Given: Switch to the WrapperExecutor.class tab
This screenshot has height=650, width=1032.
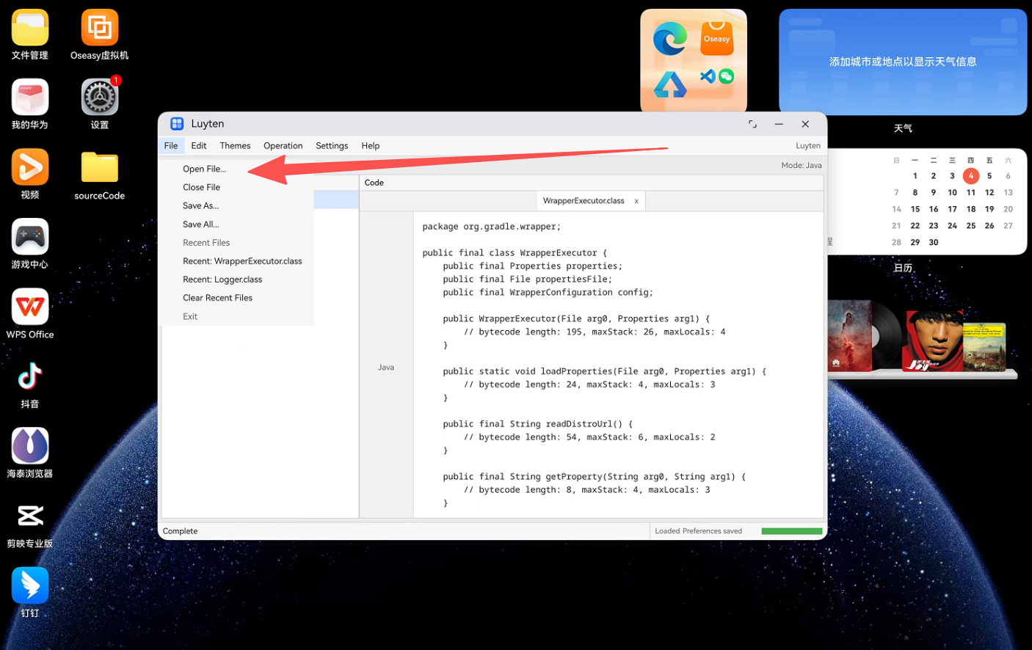Looking at the screenshot, I should click(x=584, y=201).
